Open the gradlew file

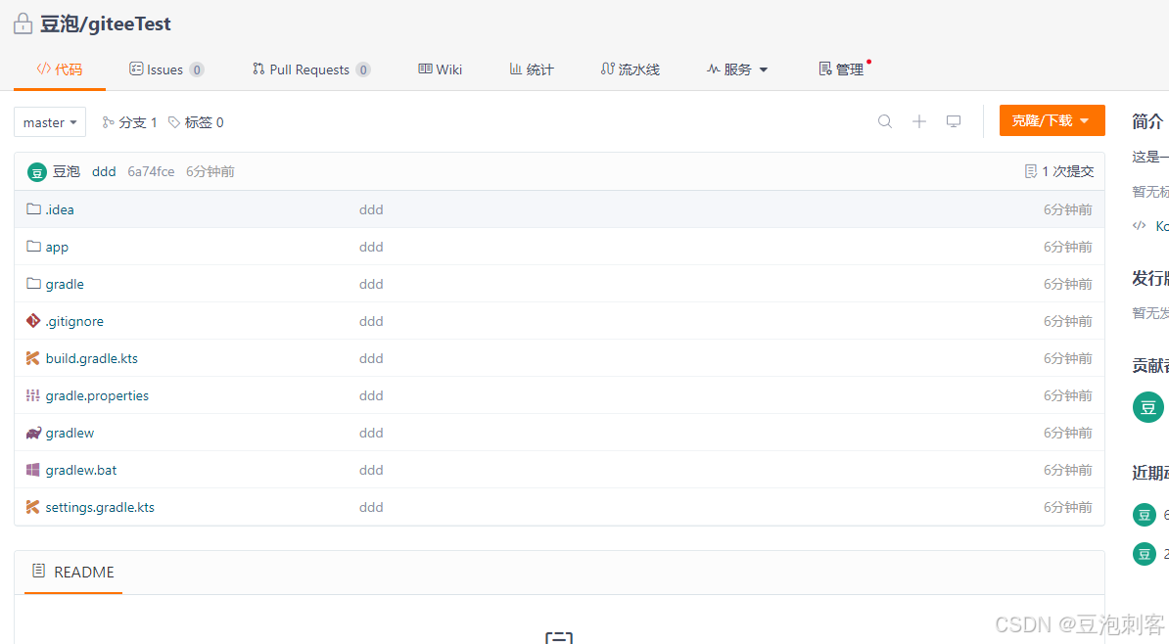pyautogui.click(x=70, y=433)
